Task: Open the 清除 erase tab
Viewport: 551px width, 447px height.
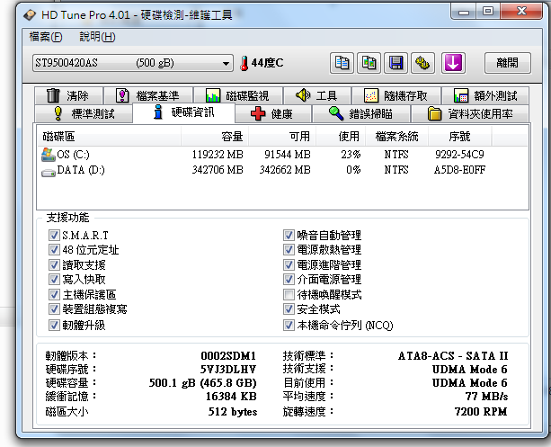Action: [69, 95]
